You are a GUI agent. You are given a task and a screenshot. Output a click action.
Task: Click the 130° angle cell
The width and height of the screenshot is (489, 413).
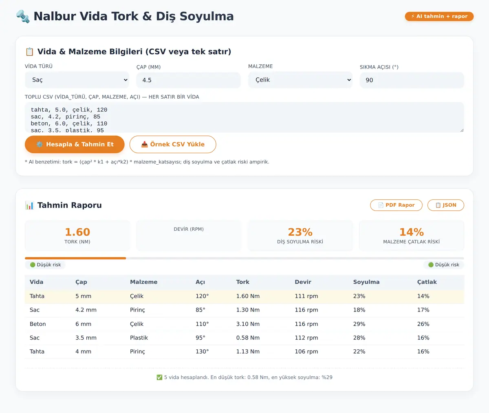click(x=202, y=352)
